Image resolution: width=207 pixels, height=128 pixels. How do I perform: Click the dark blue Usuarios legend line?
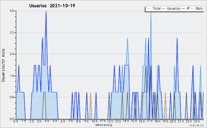164,9
